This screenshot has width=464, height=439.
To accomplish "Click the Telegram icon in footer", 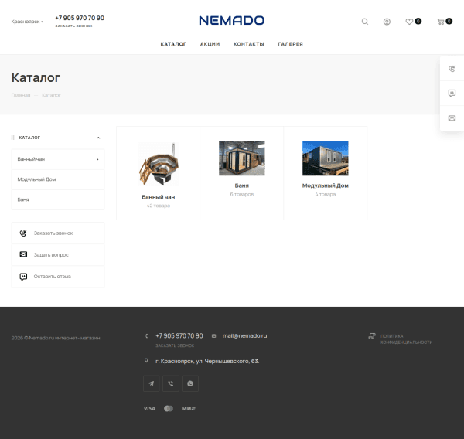I will 152,383.
